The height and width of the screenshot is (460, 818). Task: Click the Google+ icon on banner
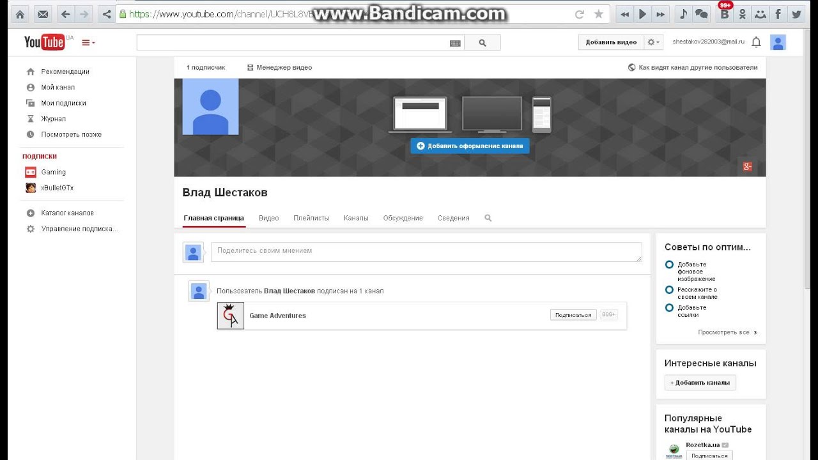747,166
